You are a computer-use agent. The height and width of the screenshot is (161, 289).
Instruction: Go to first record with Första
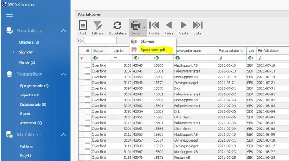154,25
